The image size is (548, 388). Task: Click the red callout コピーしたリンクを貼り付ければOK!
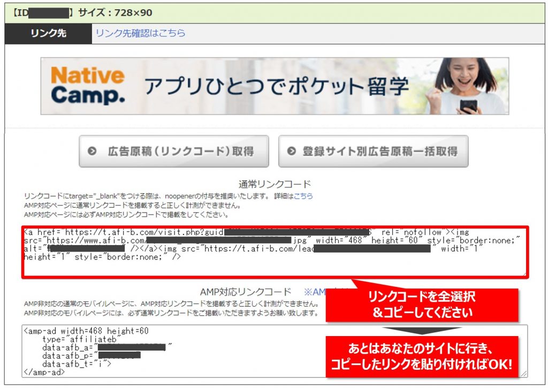422,357
